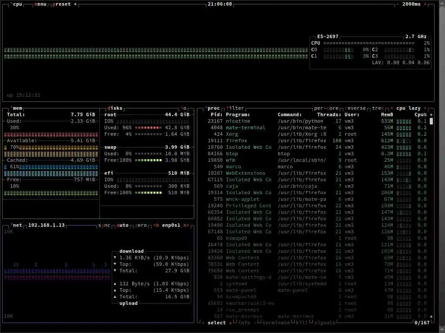Toggle the proc box title
The height and width of the screenshot is (333, 445).
coord(213,108)
